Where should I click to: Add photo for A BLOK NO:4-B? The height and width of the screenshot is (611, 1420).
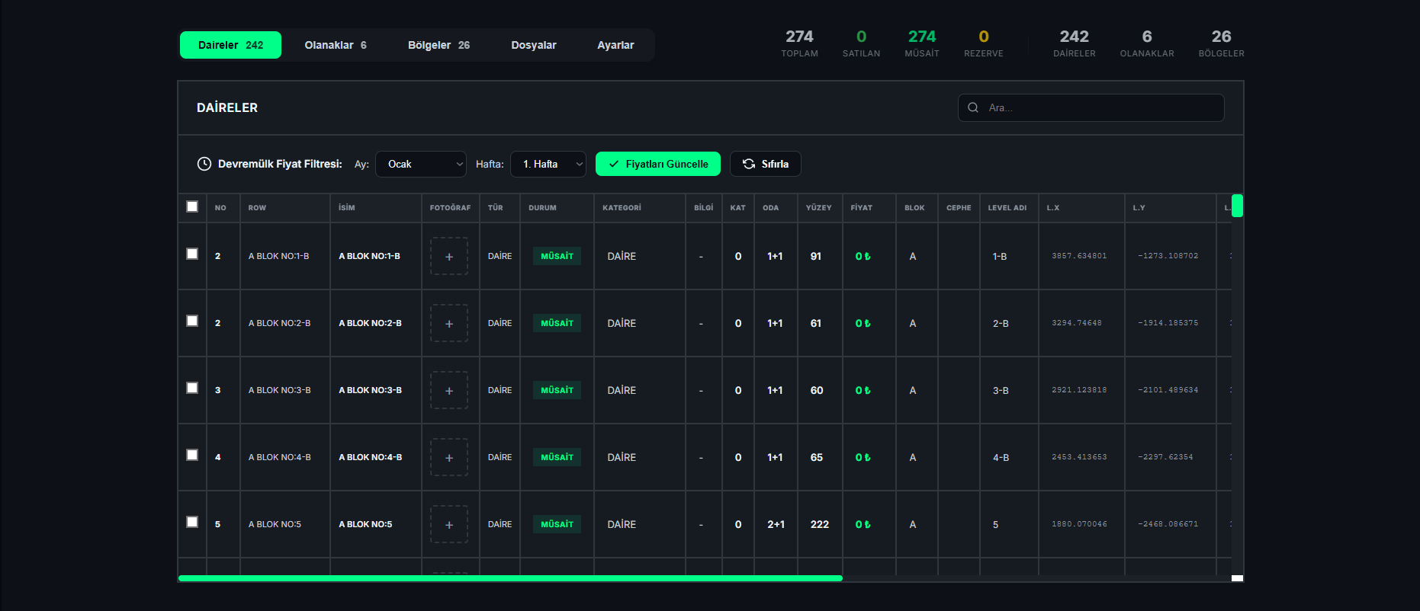tap(449, 458)
